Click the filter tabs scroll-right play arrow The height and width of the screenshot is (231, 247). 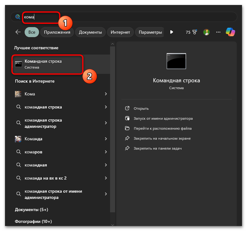[x=172, y=32]
